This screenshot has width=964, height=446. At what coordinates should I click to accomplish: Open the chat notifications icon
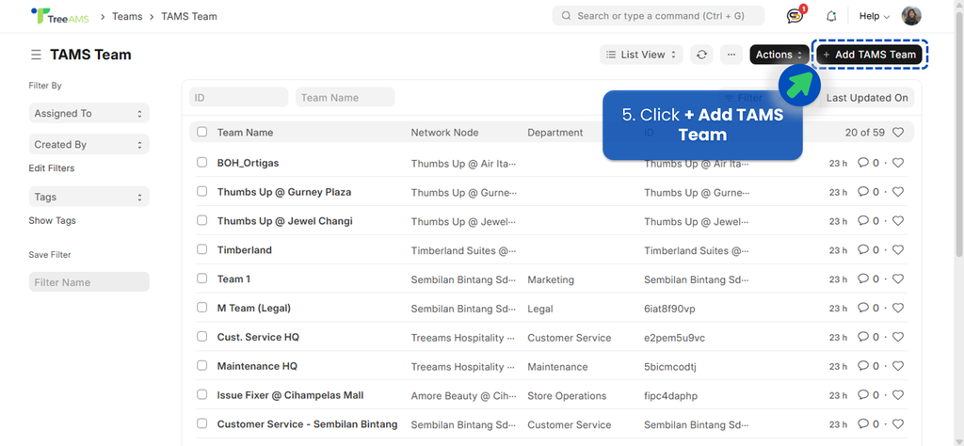(x=795, y=16)
